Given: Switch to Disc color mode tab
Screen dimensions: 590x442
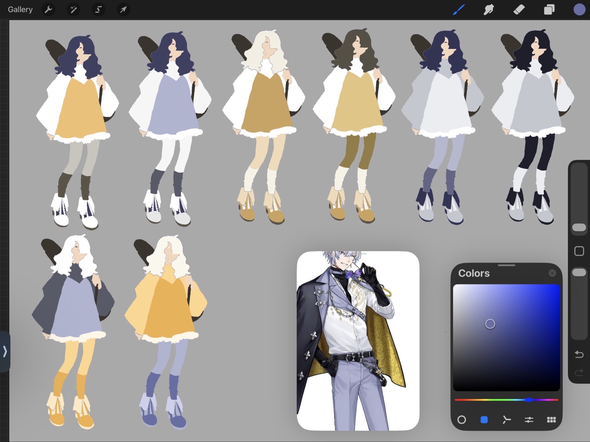Looking at the screenshot, I should coord(462,420).
